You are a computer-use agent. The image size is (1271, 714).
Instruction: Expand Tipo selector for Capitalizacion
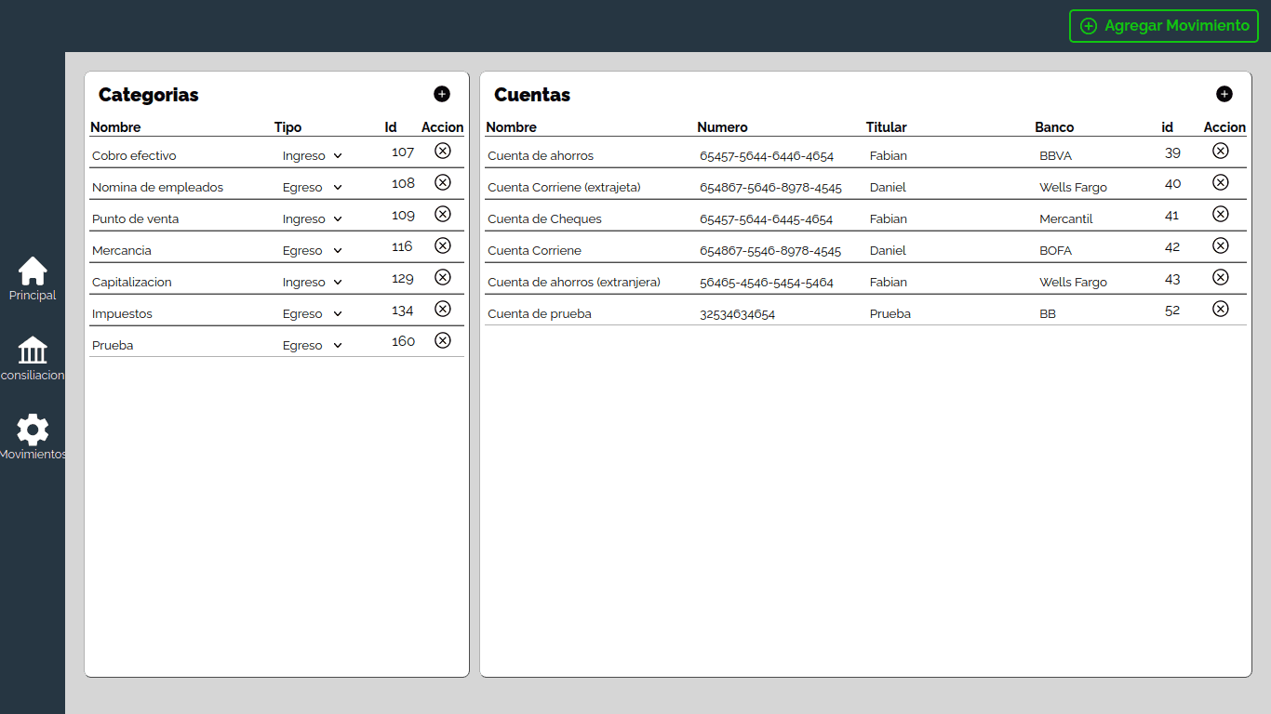point(313,283)
